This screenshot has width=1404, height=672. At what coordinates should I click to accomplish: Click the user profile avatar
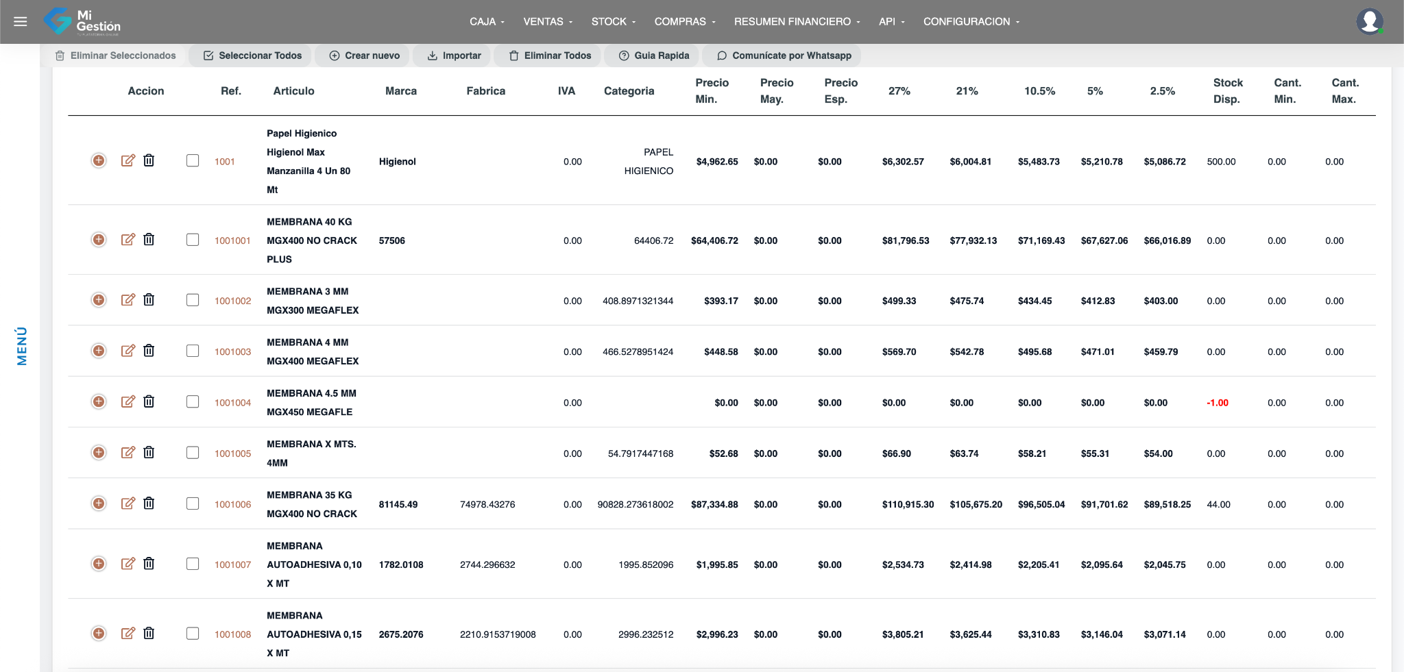[x=1369, y=21]
